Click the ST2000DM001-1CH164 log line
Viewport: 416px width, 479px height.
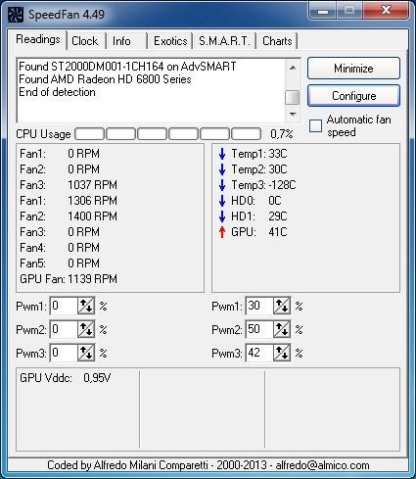(x=127, y=67)
